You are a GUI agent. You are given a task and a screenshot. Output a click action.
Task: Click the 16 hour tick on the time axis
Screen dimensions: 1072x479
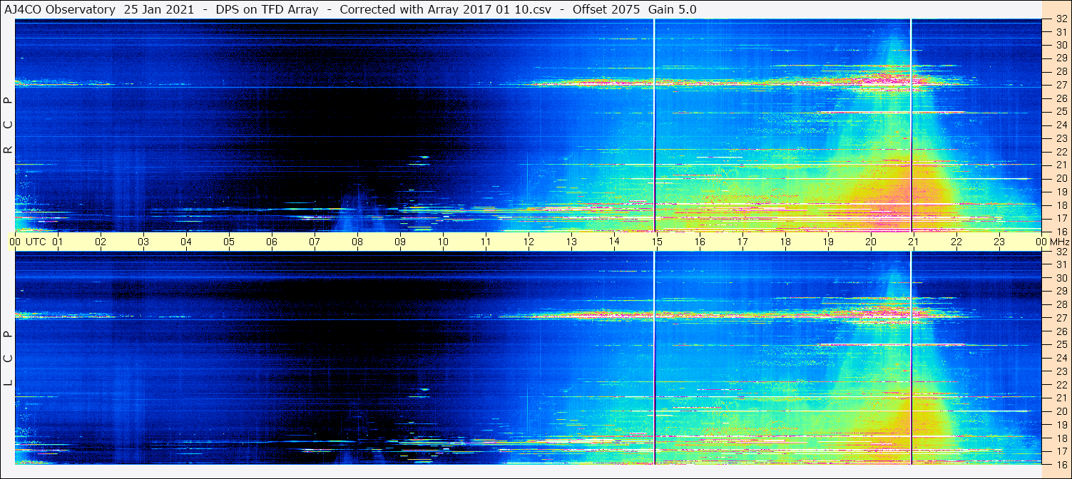[x=700, y=242]
